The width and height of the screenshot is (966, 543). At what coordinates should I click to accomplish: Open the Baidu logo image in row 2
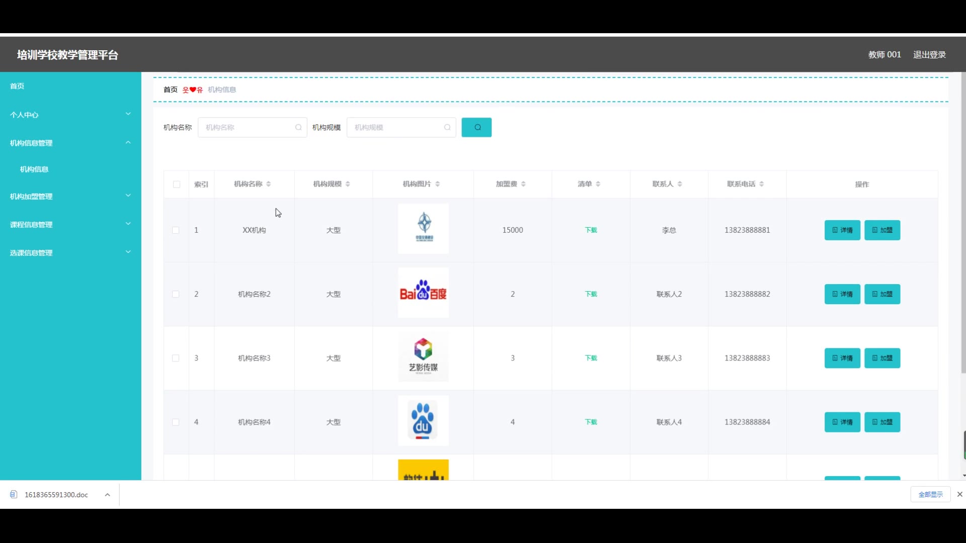(423, 293)
